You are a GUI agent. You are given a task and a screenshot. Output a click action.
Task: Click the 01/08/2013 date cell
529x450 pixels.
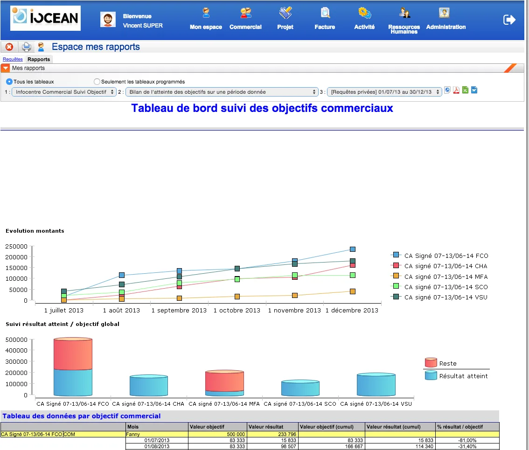pyautogui.click(x=157, y=446)
